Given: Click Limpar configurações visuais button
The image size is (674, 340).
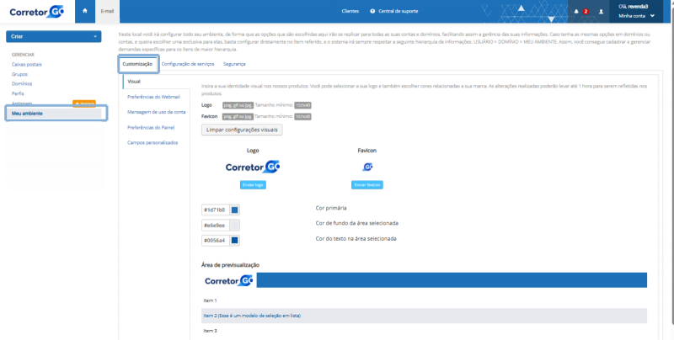Looking at the screenshot, I should [x=242, y=130].
